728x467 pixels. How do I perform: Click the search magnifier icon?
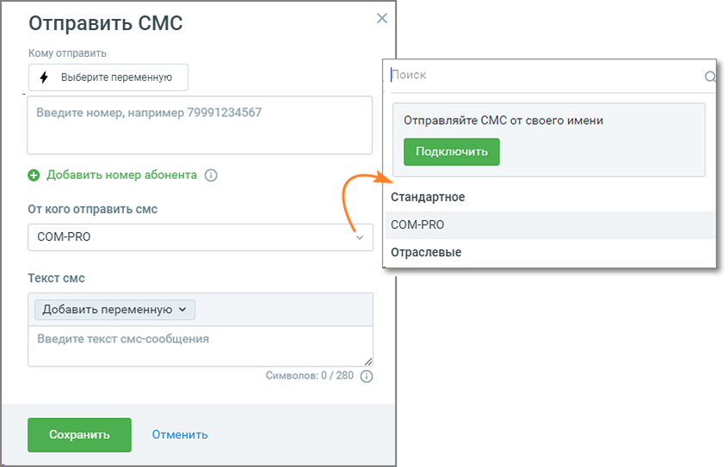pyautogui.click(x=710, y=77)
